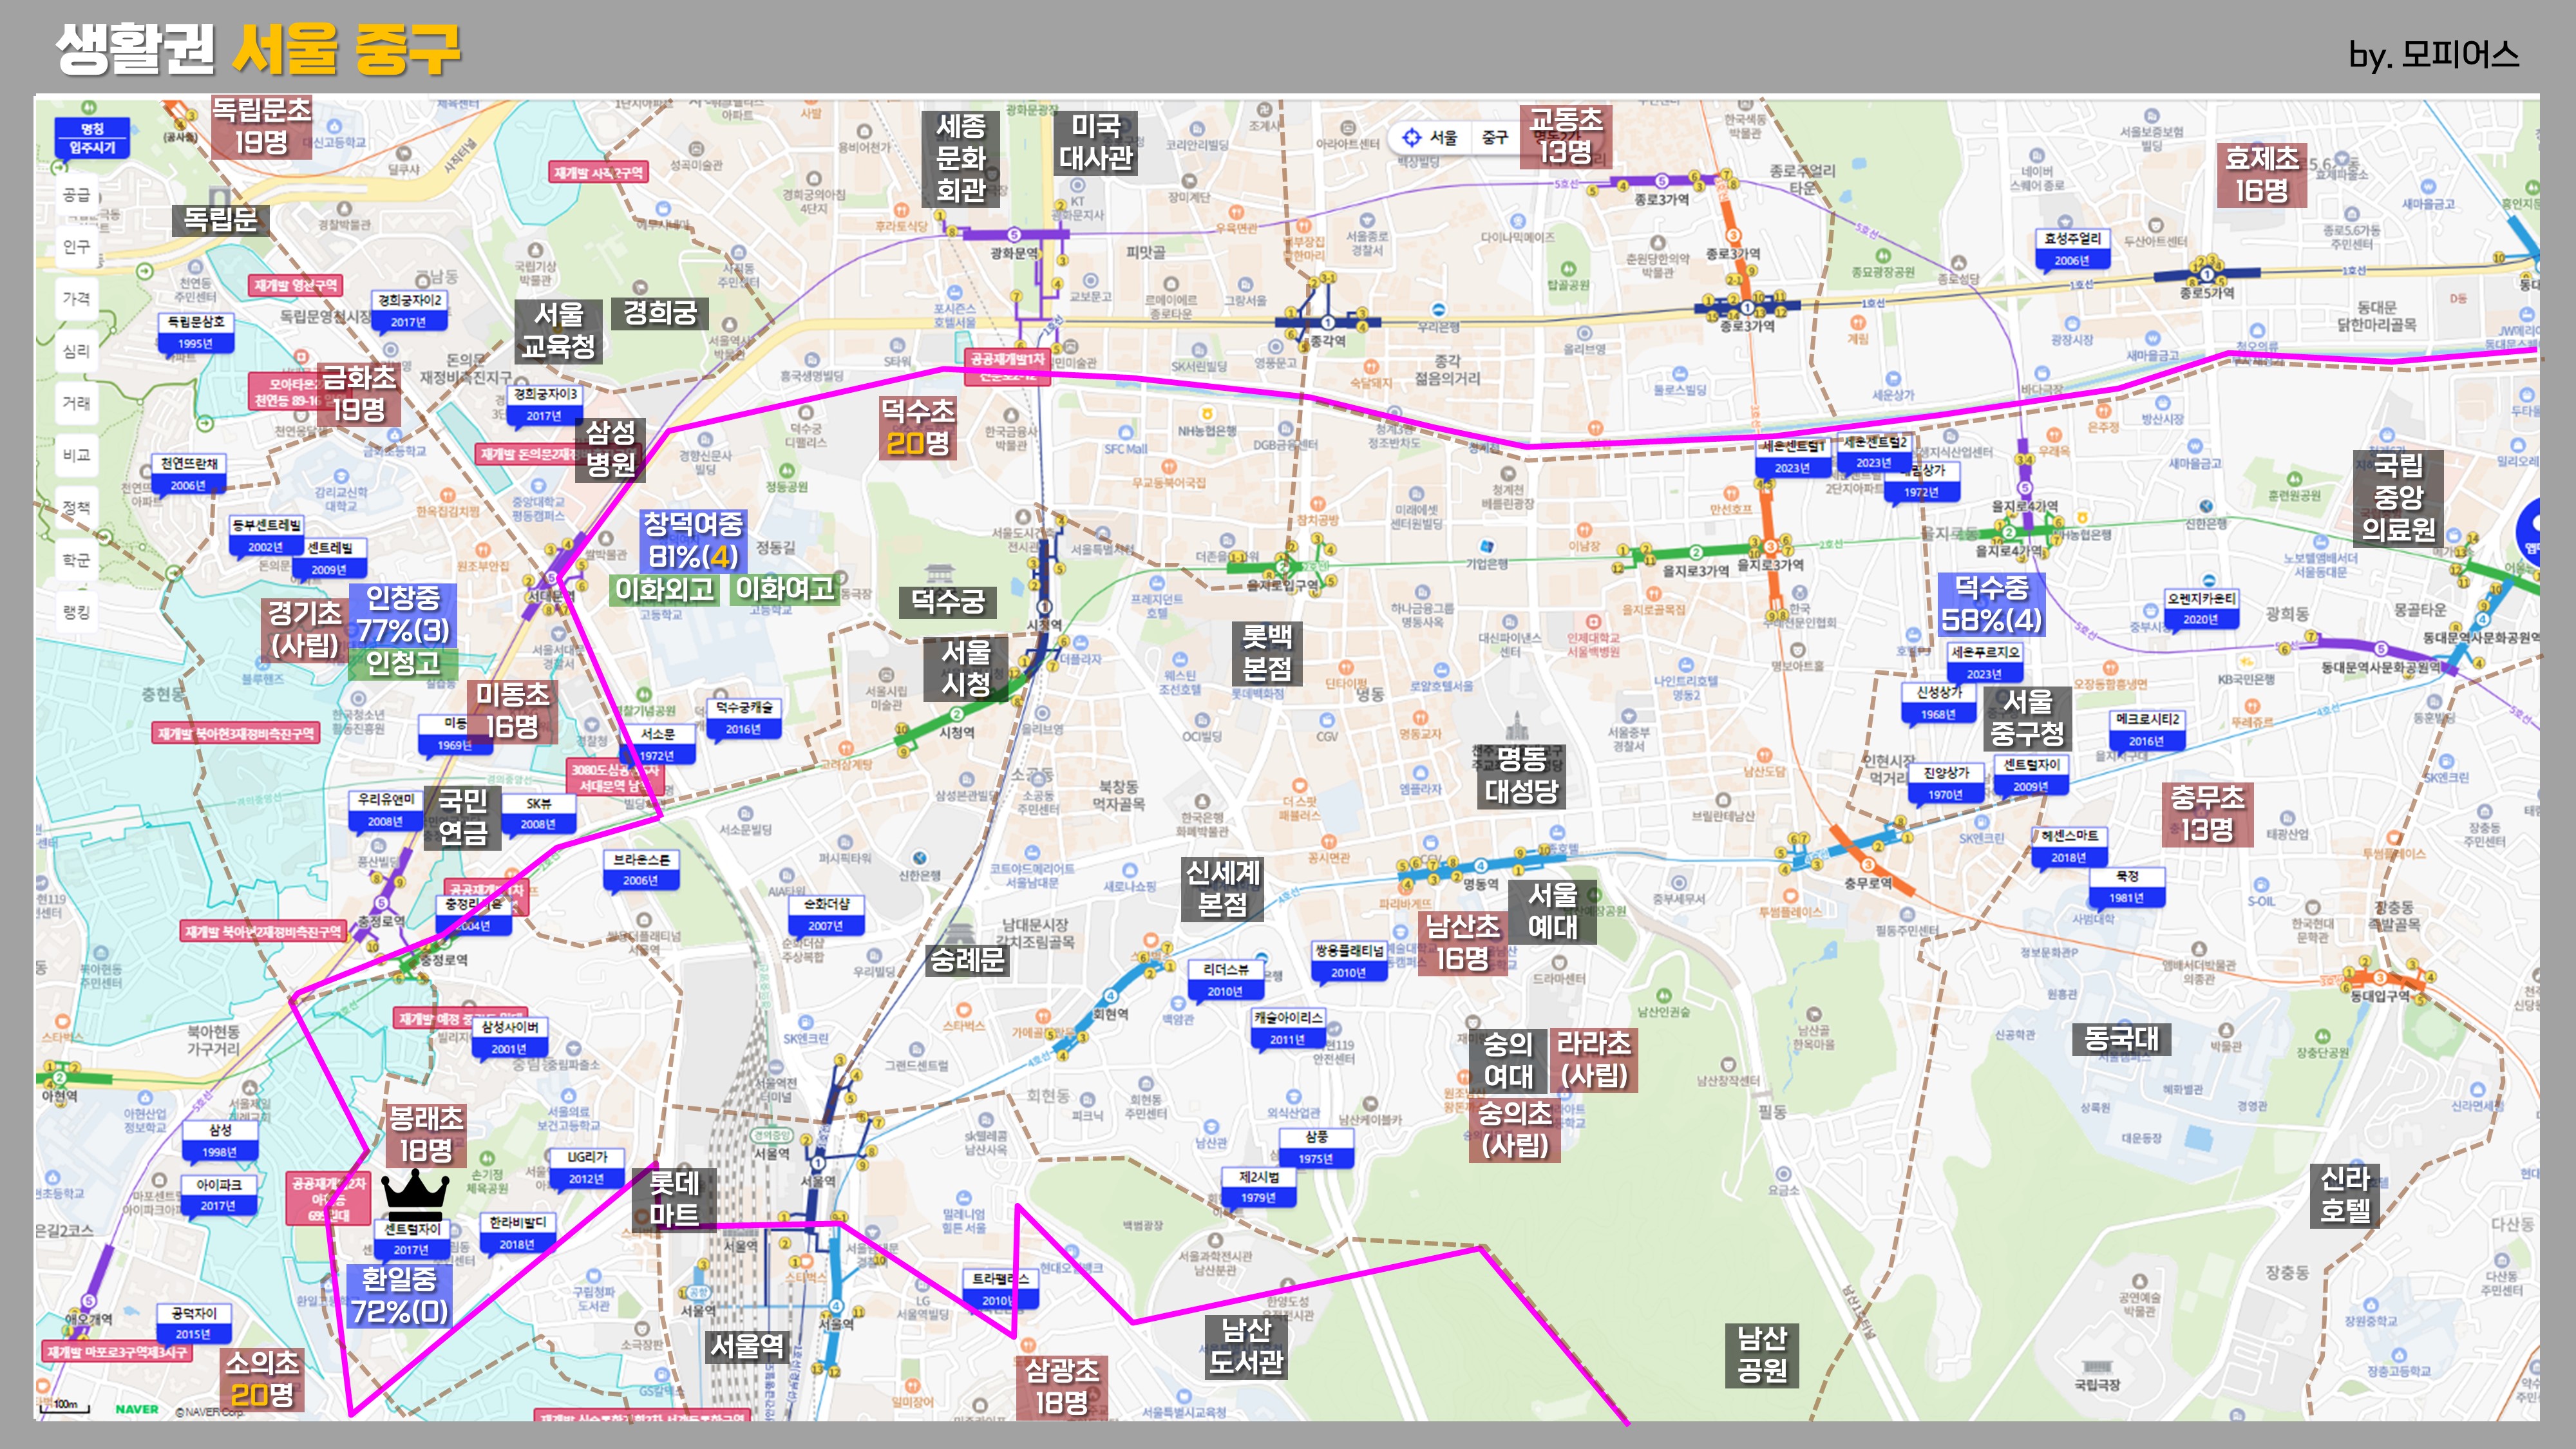Select the 가격 sidebar menu
This screenshot has height=1449, width=2576.
pos(77,298)
